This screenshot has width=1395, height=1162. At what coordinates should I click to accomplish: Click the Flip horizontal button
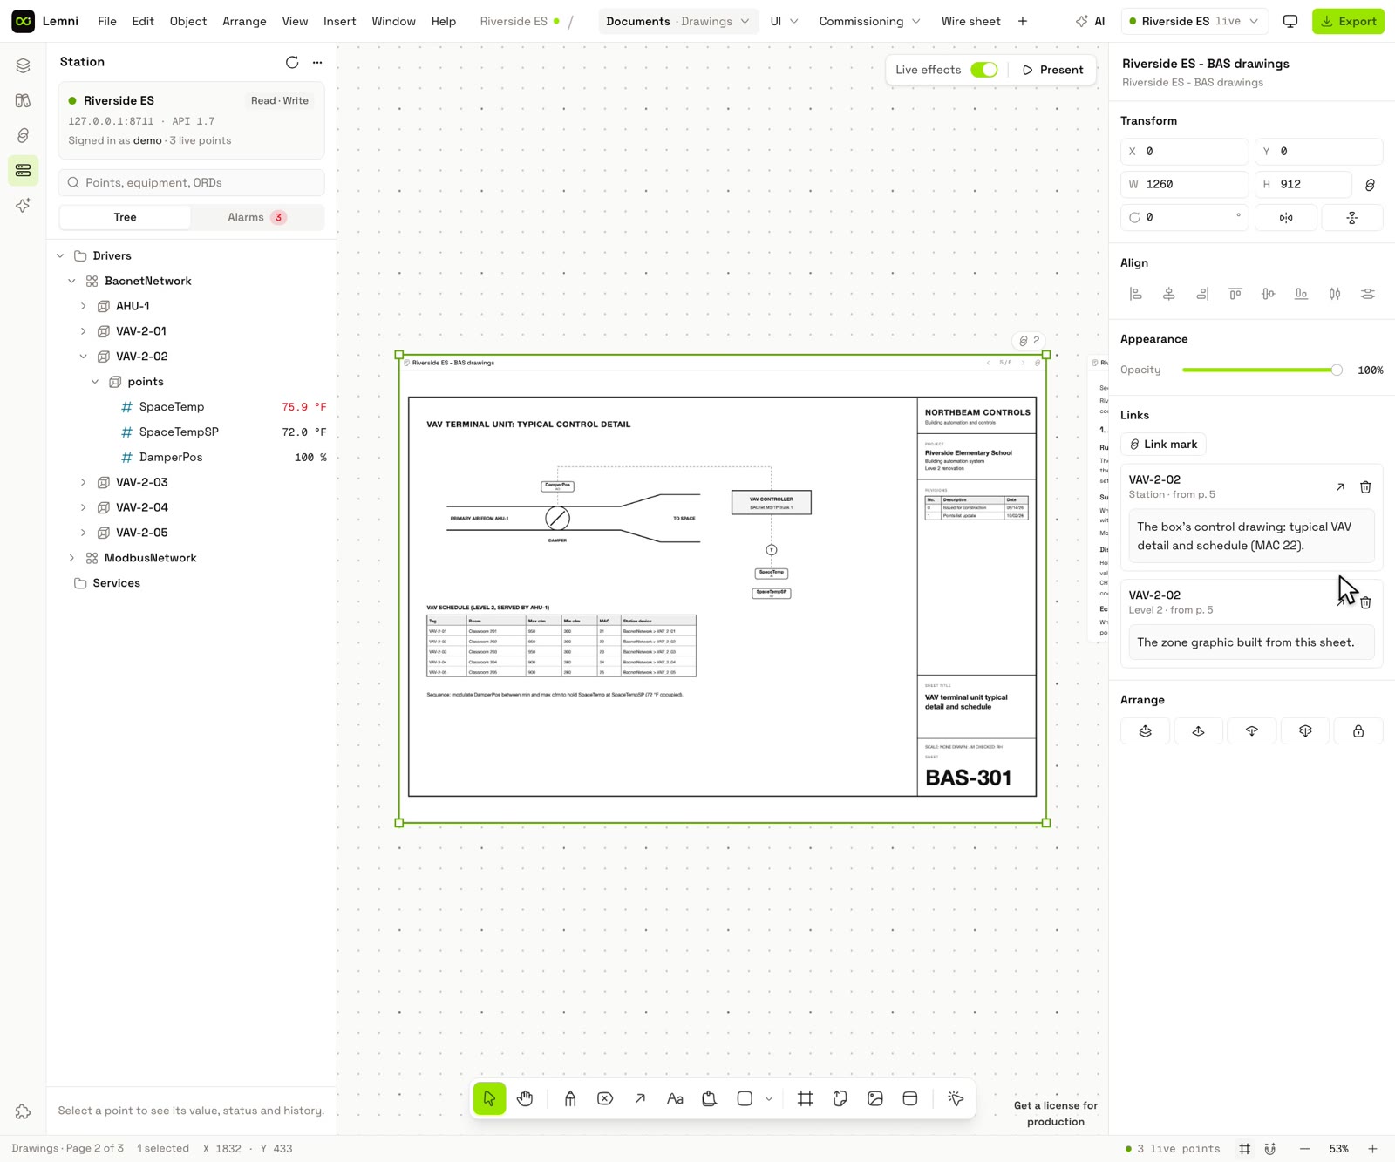(x=1286, y=217)
